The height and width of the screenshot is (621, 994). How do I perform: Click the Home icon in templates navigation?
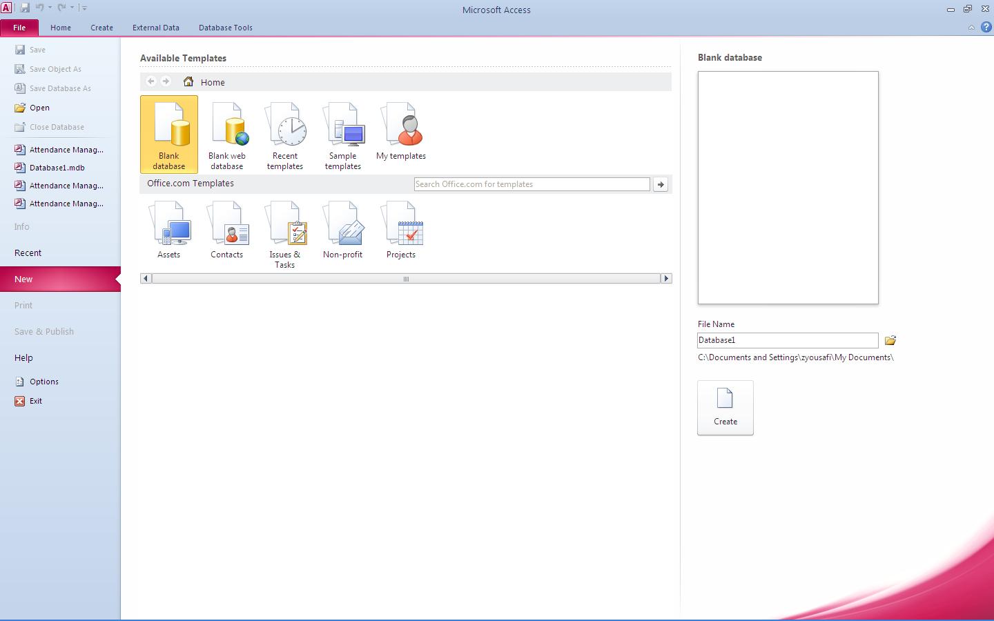click(188, 81)
